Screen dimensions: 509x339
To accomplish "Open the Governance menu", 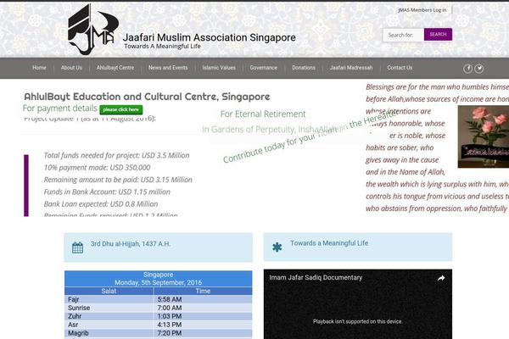I will [x=264, y=68].
